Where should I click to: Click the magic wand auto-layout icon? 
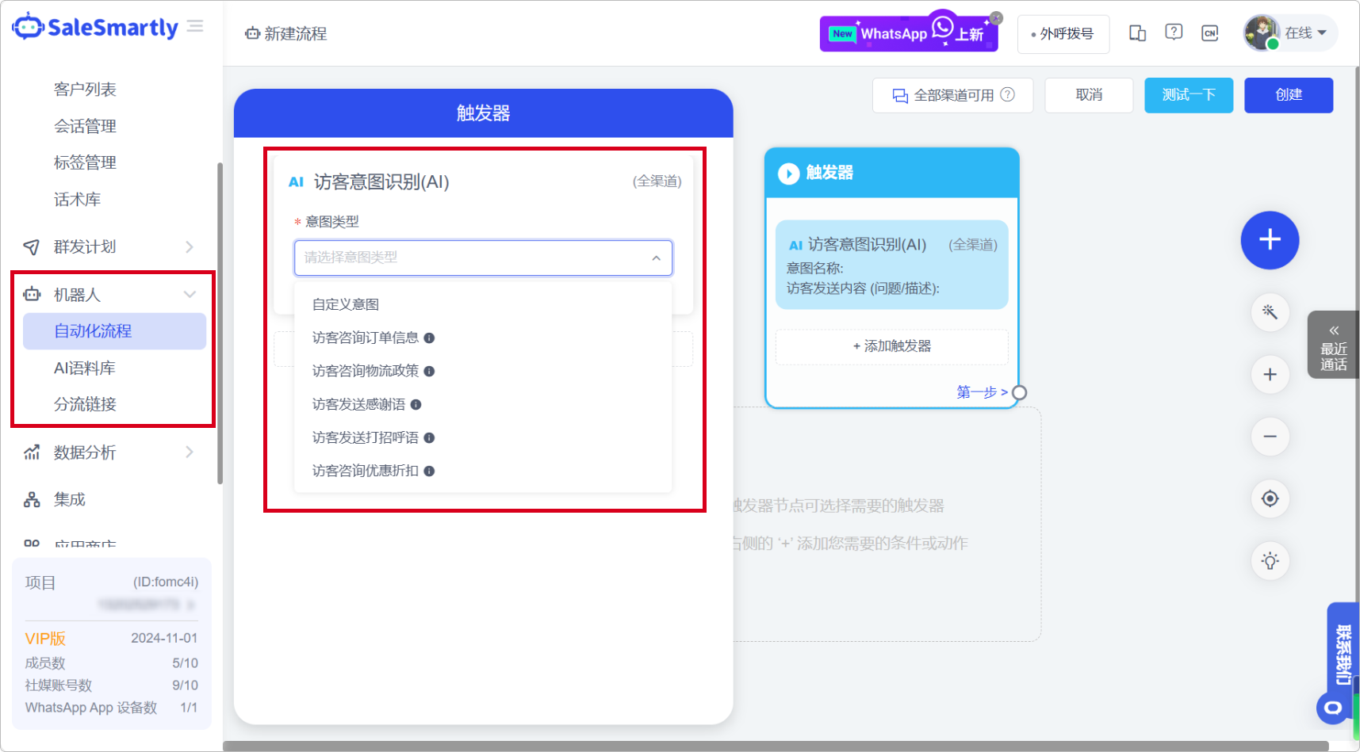click(x=1270, y=312)
